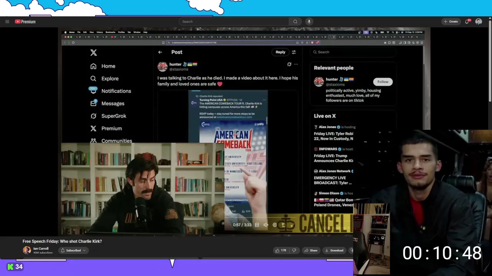Open the Subscribed notification dropdown
Screen dimensions: 492x276
73,250
